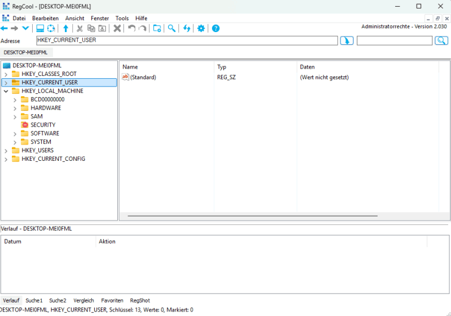The height and width of the screenshot is (316, 451).
Task: Click the Adresse input field
Action: tap(186, 40)
